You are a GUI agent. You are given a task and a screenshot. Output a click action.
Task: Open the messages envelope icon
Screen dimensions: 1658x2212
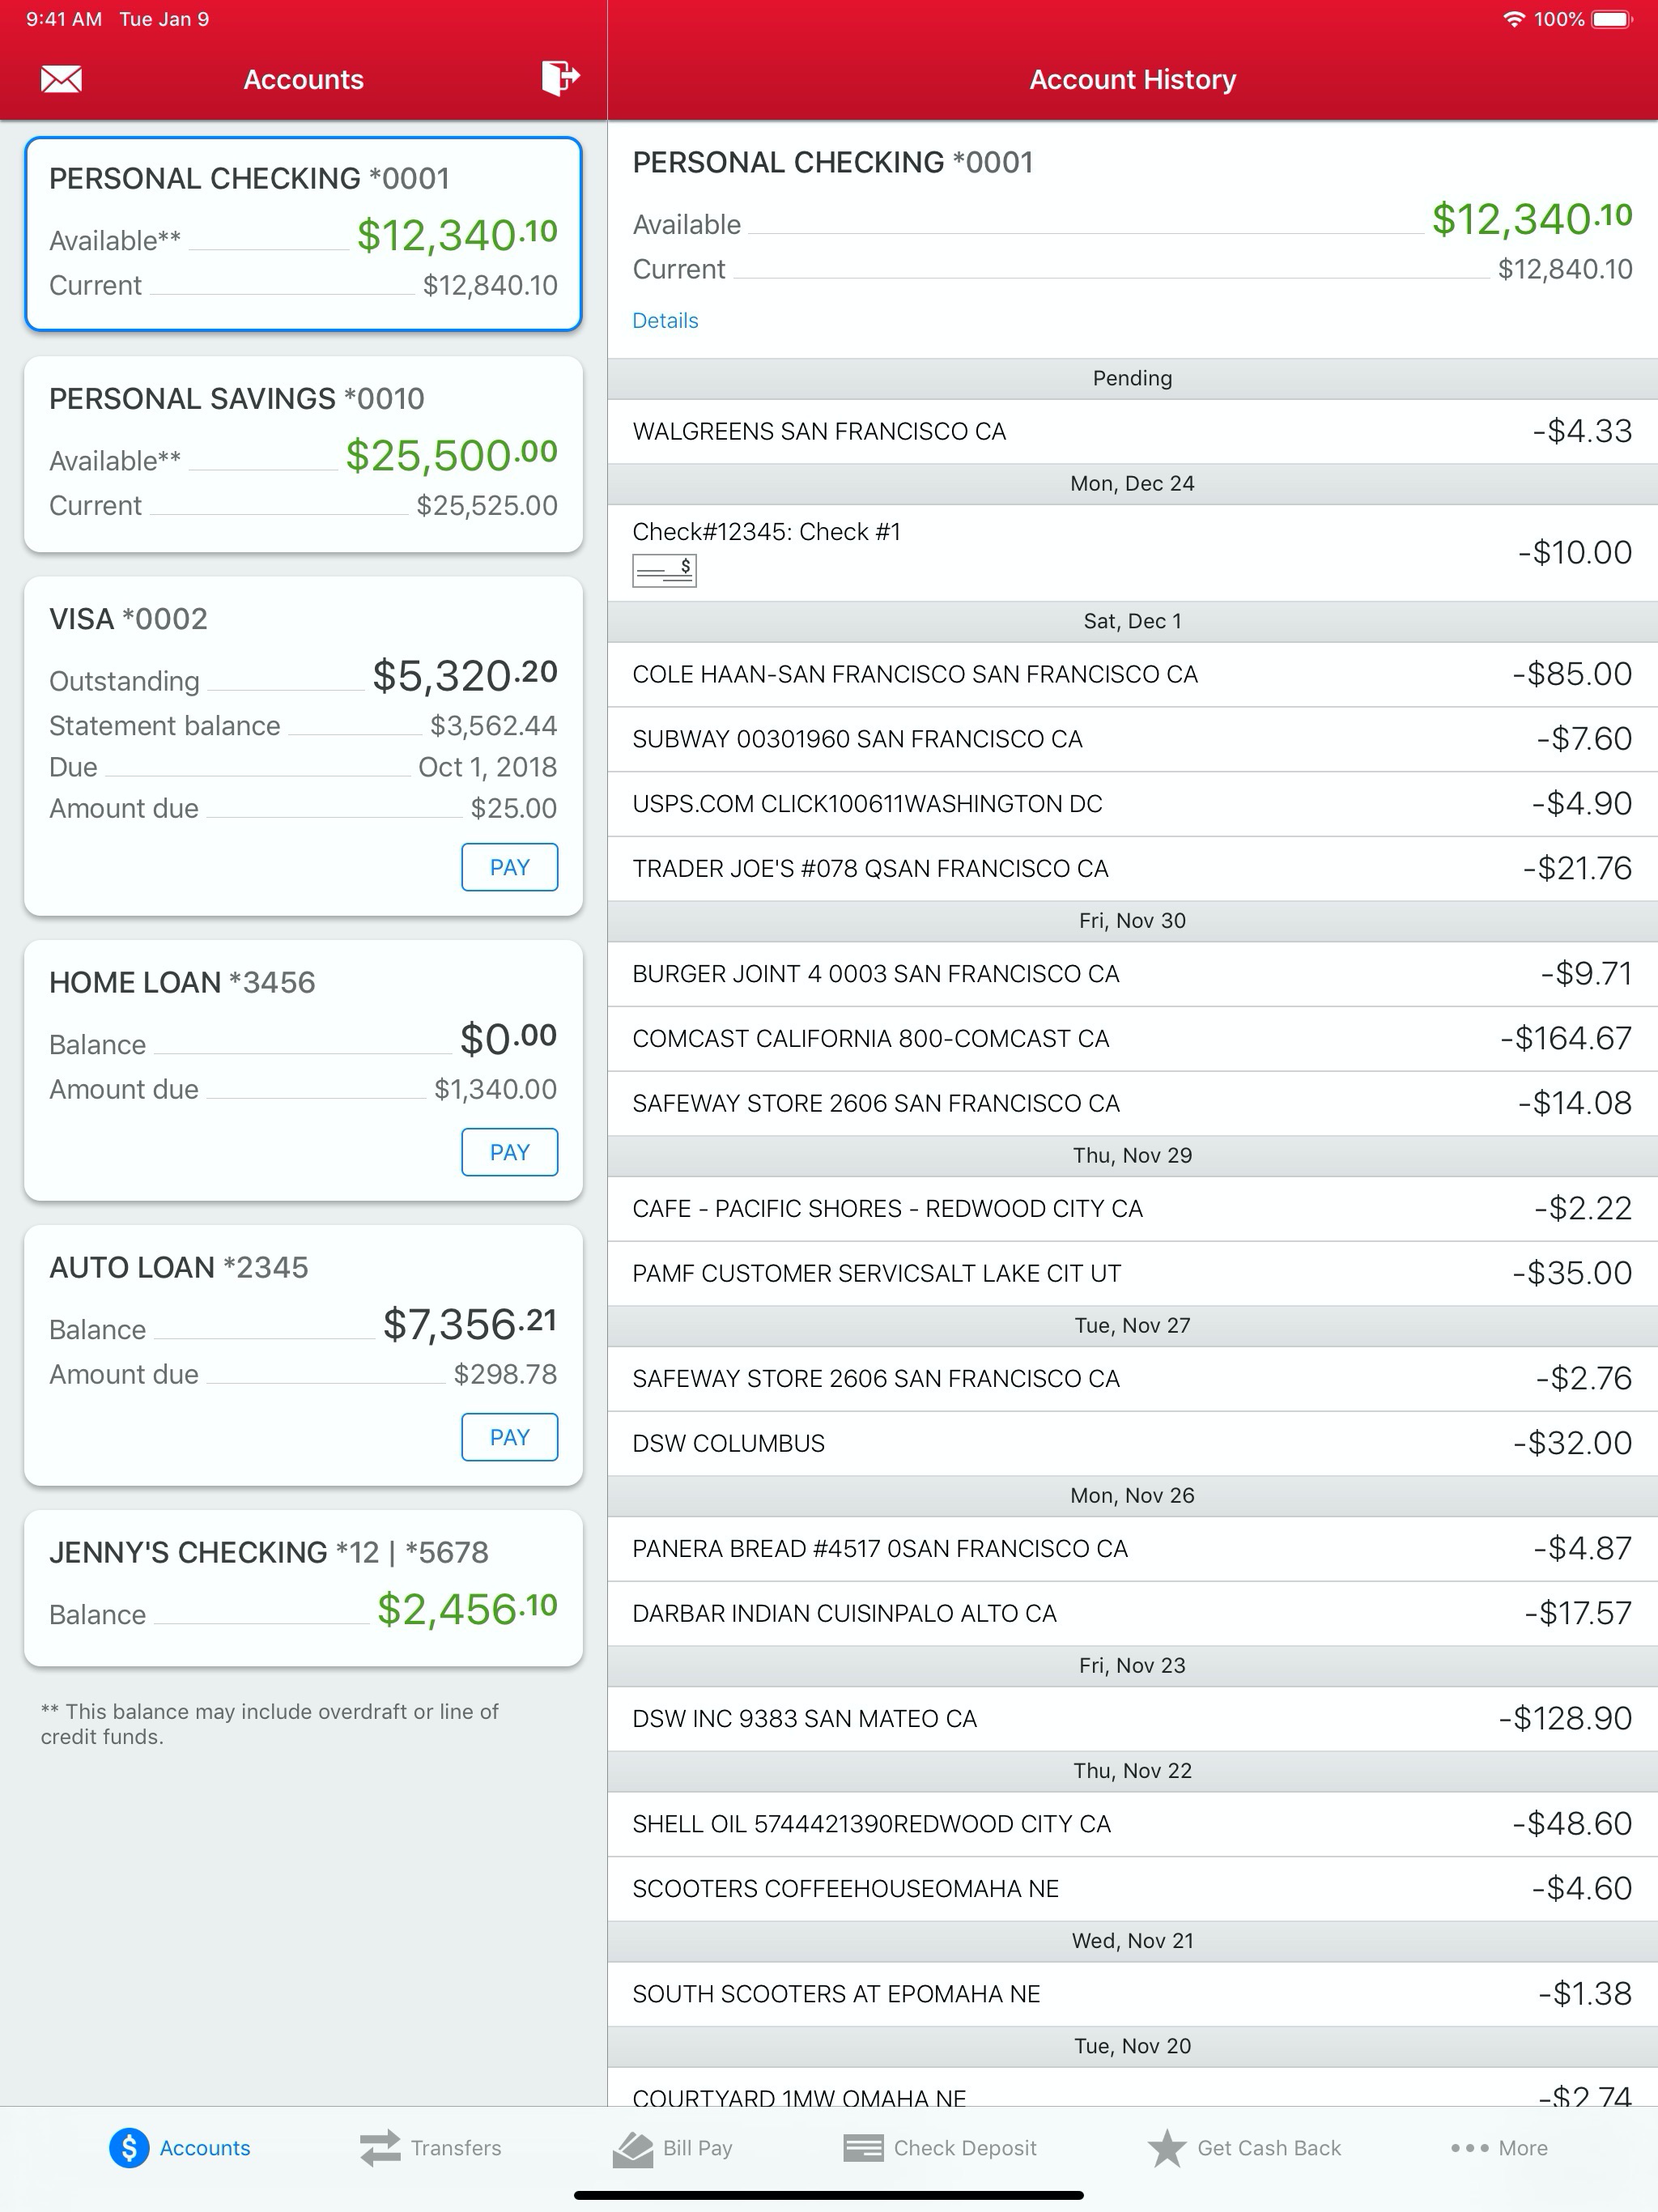[61, 79]
